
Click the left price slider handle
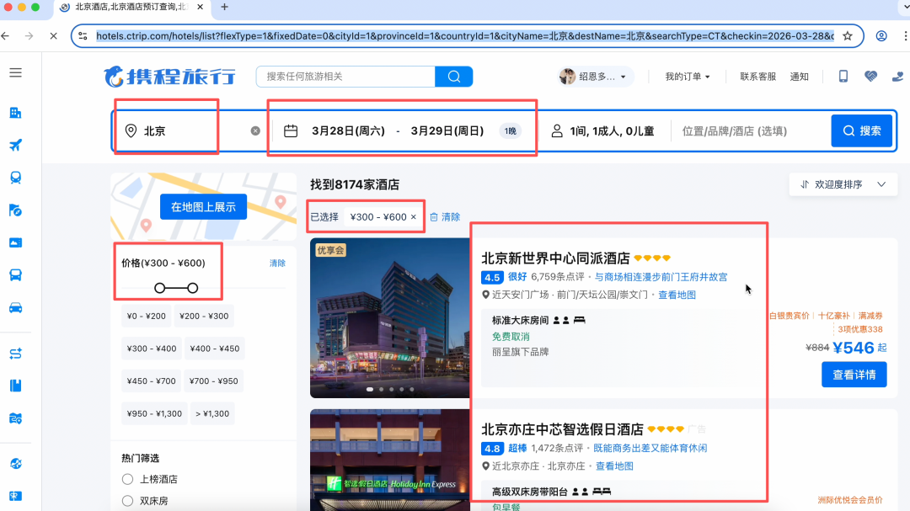pos(159,288)
